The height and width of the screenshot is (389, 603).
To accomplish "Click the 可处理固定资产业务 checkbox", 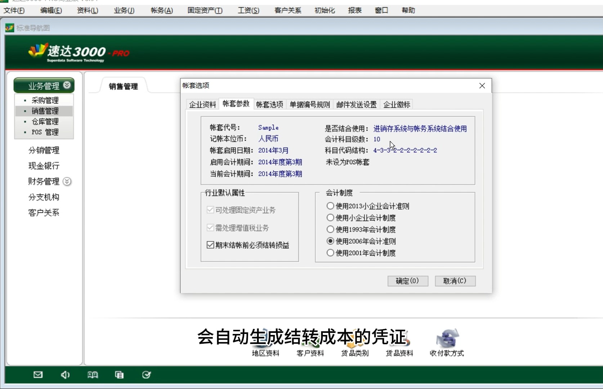I will (210, 210).
